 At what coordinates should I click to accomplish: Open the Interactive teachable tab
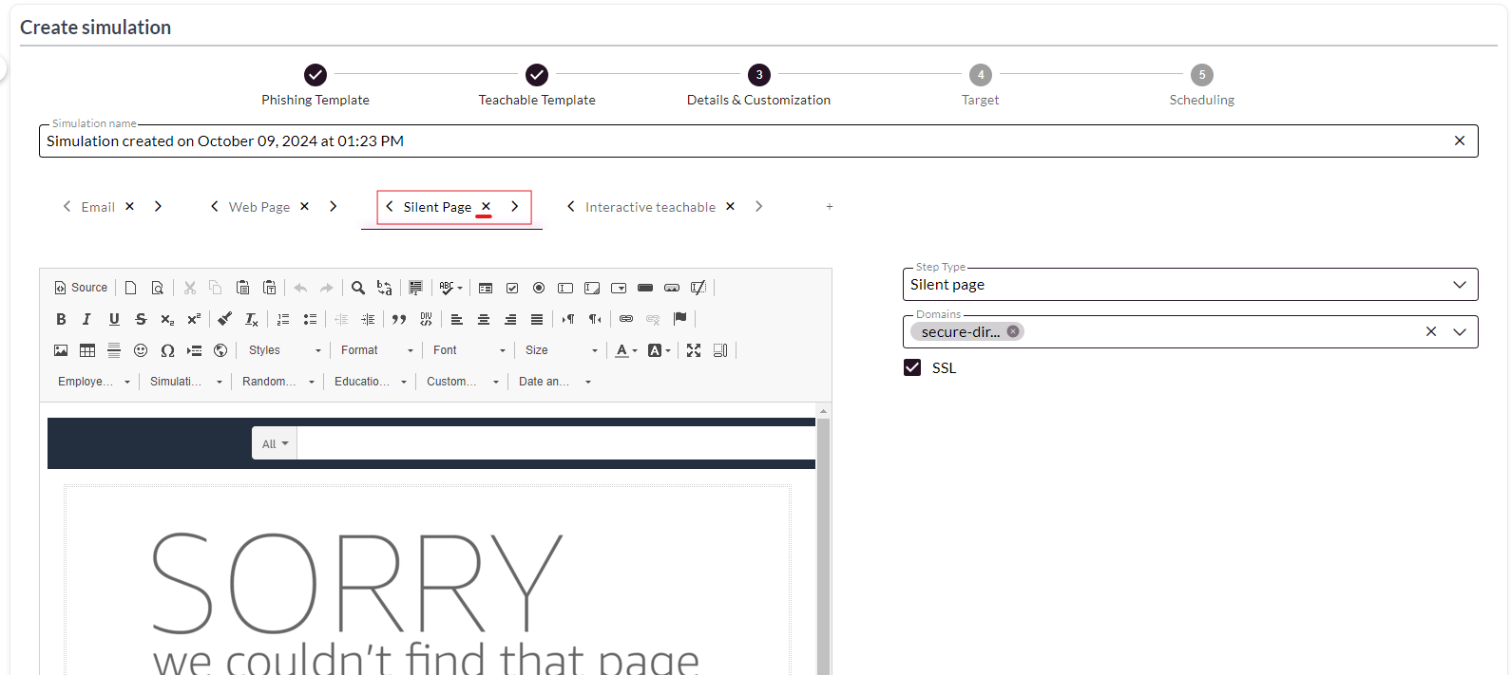pyautogui.click(x=650, y=207)
